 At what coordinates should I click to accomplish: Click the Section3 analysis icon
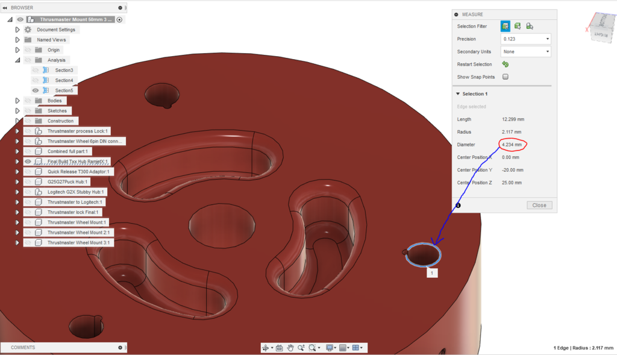pos(46,70)
